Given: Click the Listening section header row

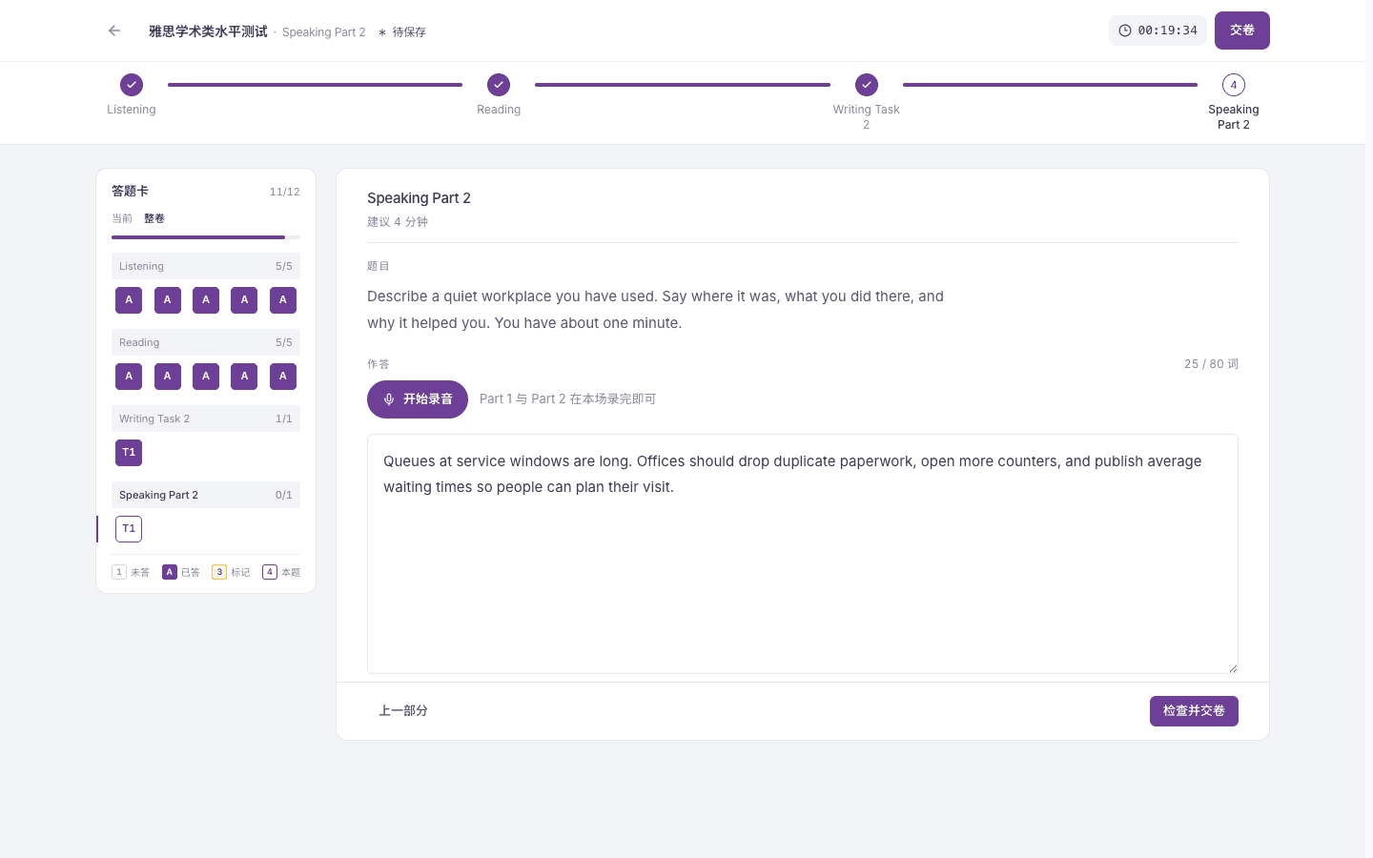Looking at the screenshot, I should [206, 266].
